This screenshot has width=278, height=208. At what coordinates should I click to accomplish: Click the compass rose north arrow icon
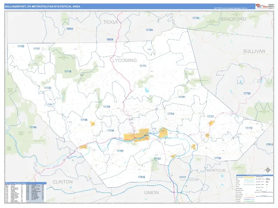click(268, 170)
